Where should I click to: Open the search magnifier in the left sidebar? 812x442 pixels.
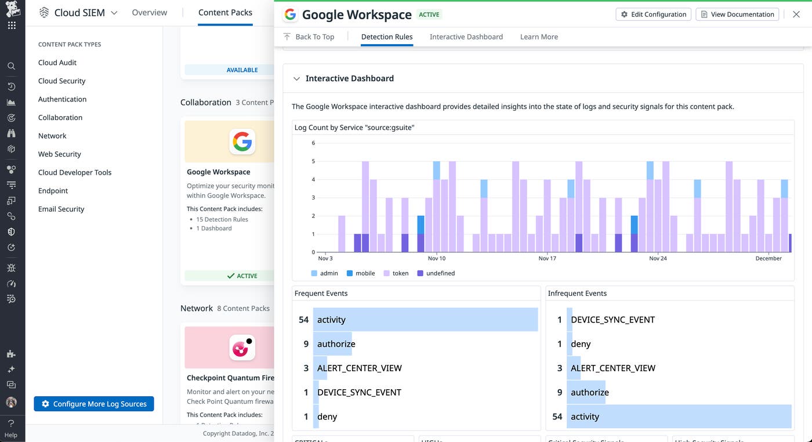12,66
